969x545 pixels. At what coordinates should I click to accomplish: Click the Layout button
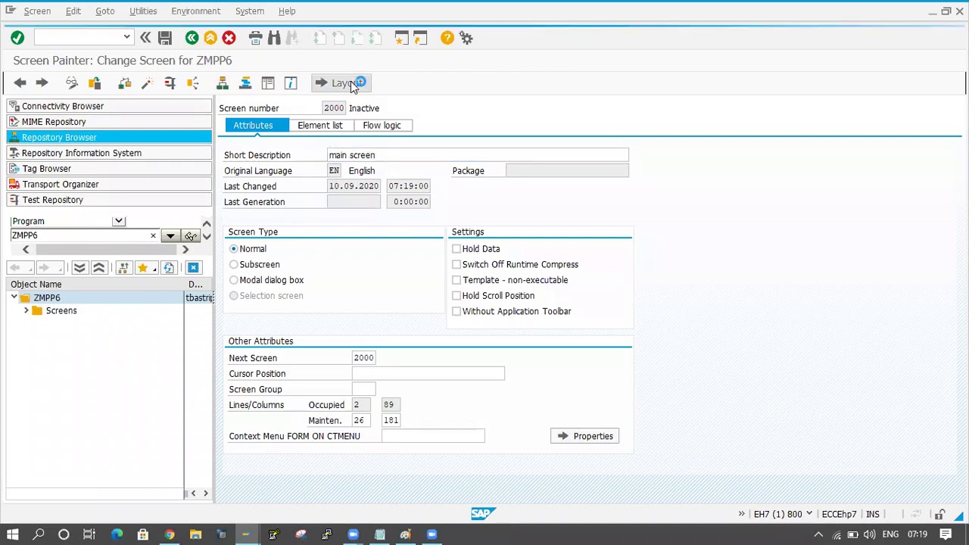(341, 83)
